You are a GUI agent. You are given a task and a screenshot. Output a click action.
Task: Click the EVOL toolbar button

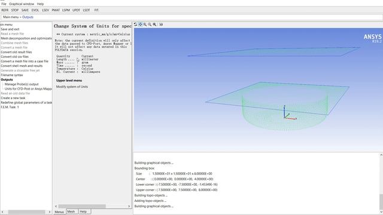click(35, 10)
